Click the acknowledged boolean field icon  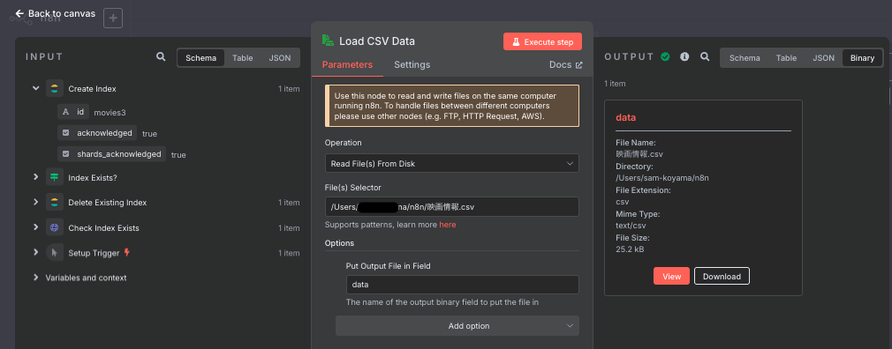pos(65,133)
